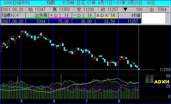Image resolution: width=171 pixels, height=104 pixels.
Task: Click the 11250 price level label
Action: coord(165,70)
